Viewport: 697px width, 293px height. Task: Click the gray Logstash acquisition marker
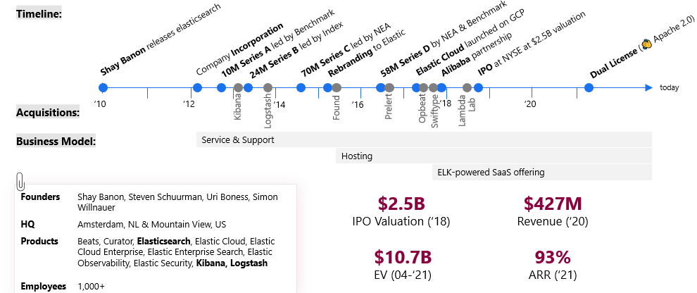pos(268,88)
